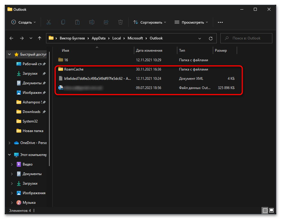Expand the Музыка tree node
This screenshot has width=281, height=219.
pyautogui.click(x=12, y=203)
